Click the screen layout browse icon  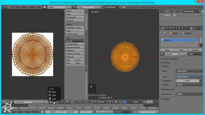point(45,7)
